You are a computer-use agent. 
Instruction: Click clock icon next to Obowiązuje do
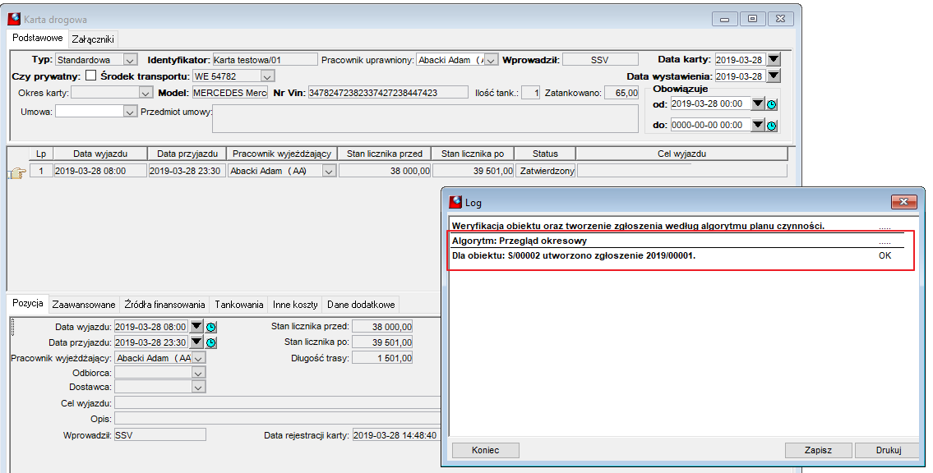click(772, 126)
